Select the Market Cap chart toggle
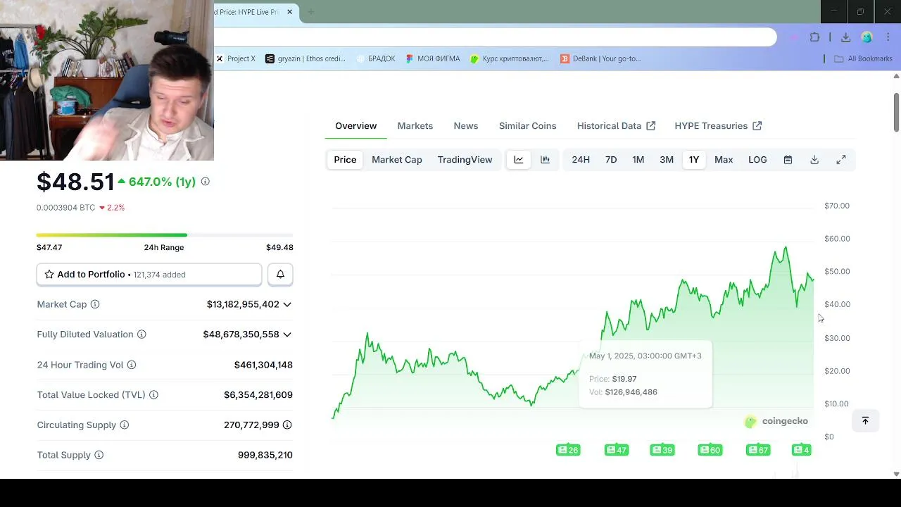 click(397, 160)
